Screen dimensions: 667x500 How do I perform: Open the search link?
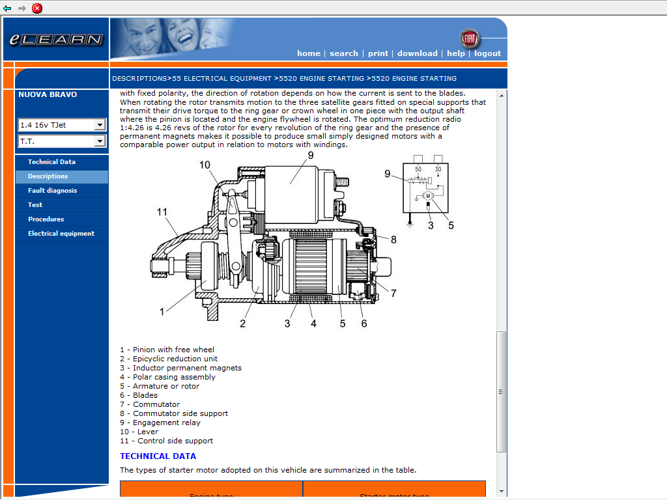pyautogui.click(x=344, y=53)
